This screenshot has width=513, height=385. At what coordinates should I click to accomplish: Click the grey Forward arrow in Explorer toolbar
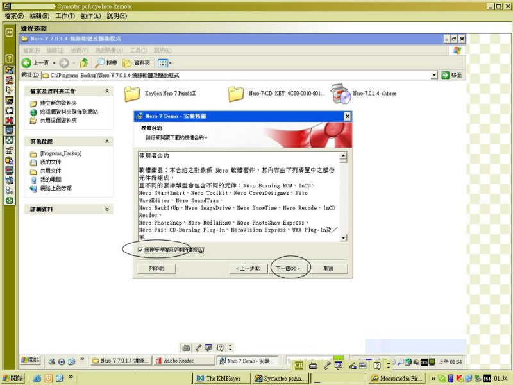pyautogui.click(x=64, y=63)
